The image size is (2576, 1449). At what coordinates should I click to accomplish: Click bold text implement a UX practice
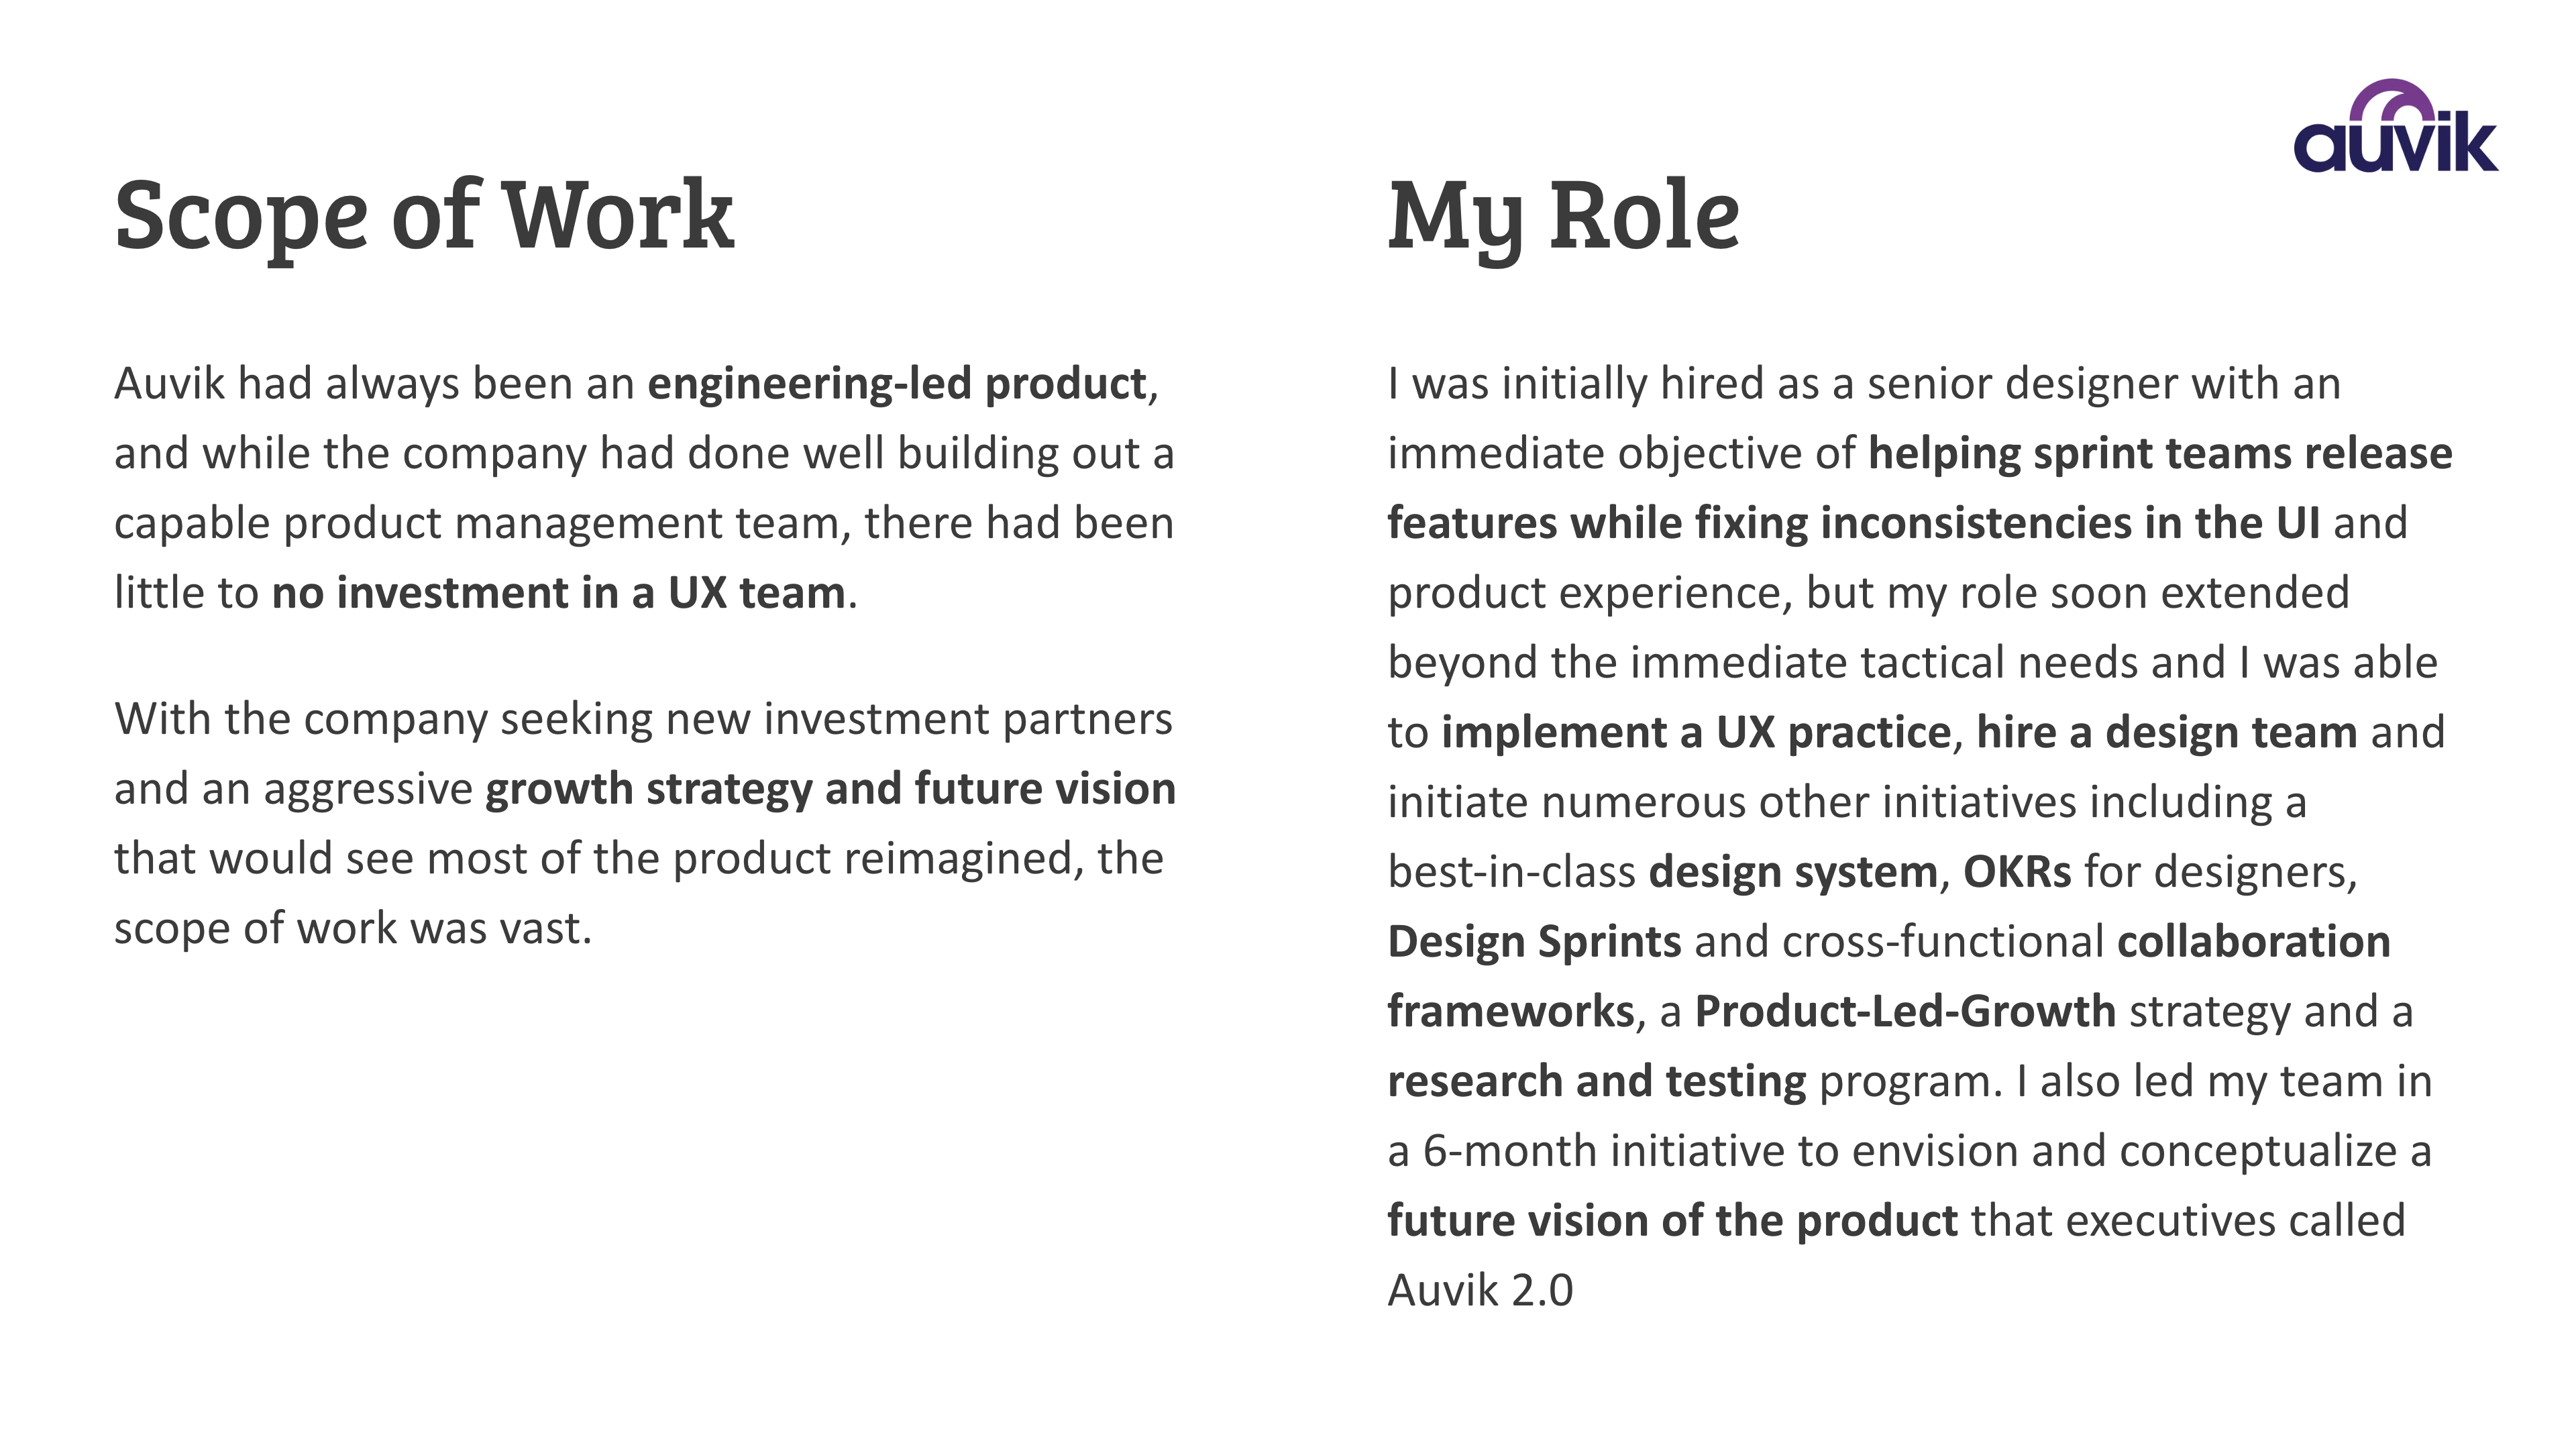1695,733
